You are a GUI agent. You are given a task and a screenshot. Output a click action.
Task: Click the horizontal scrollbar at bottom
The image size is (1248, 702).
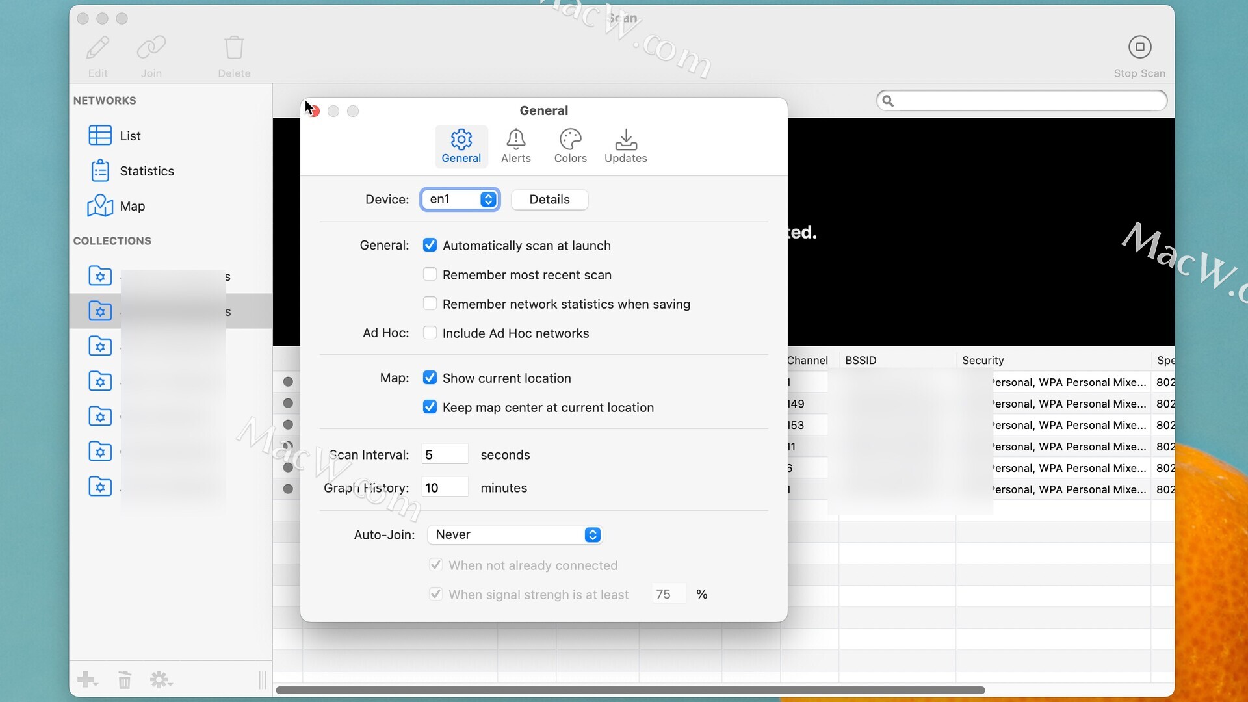pos(629,690)
